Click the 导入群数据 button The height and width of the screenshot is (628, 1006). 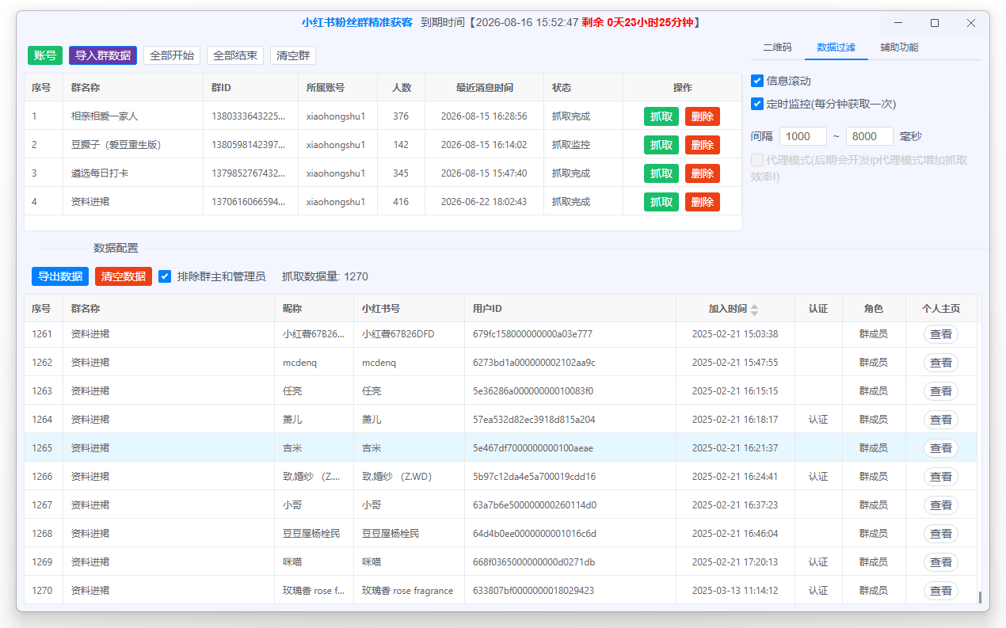(x=103, y=55)
